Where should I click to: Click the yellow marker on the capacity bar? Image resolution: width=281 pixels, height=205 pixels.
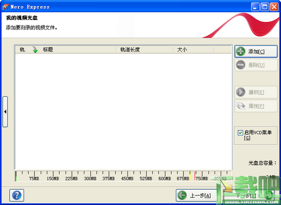(191, 175)
